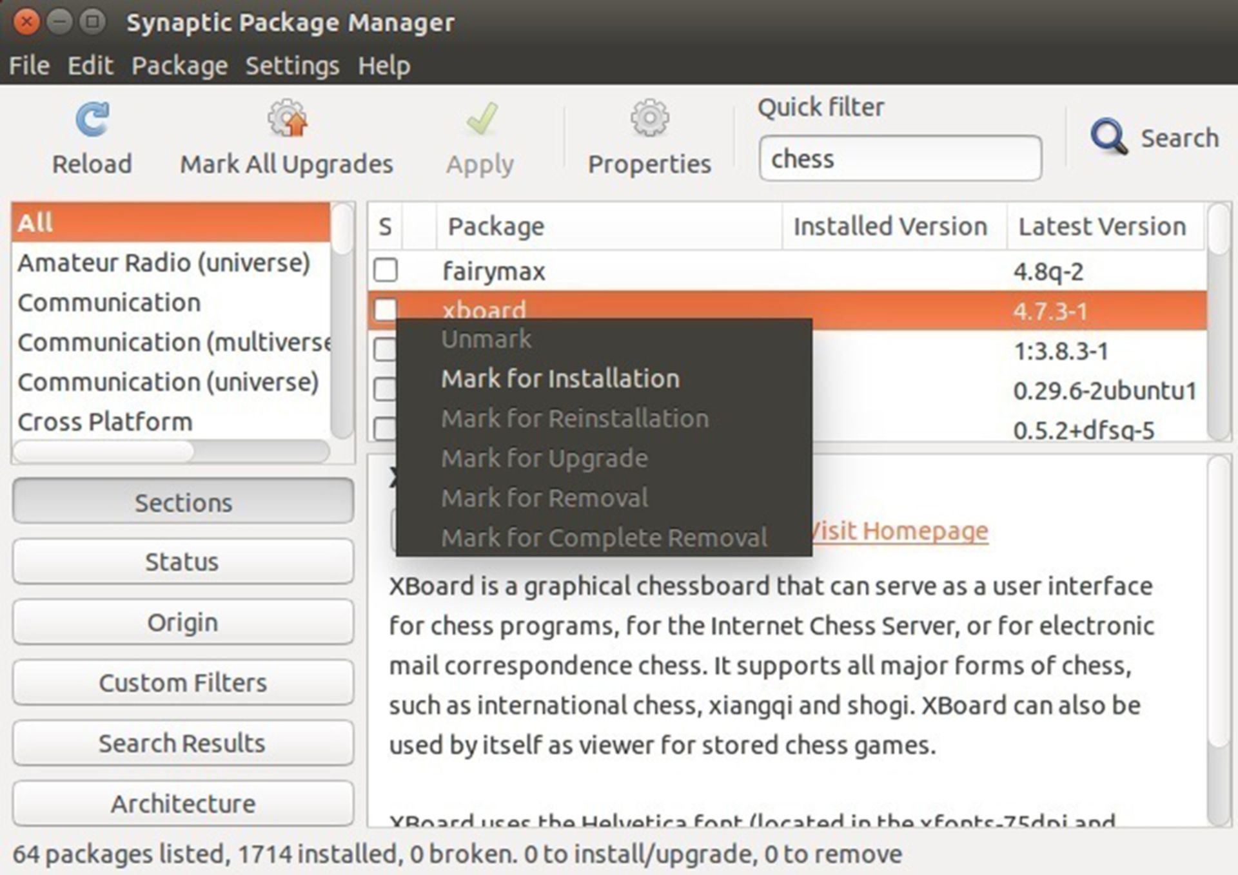
Task: Click the Custom Filters button
Action: point(183,682)
